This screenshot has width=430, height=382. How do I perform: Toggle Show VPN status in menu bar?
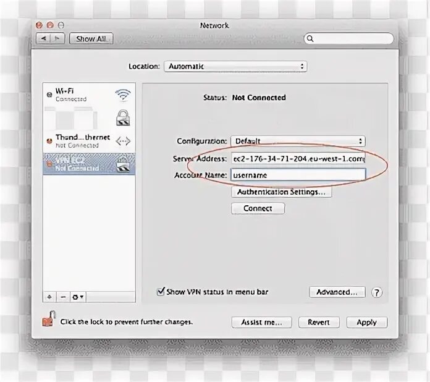161,291
